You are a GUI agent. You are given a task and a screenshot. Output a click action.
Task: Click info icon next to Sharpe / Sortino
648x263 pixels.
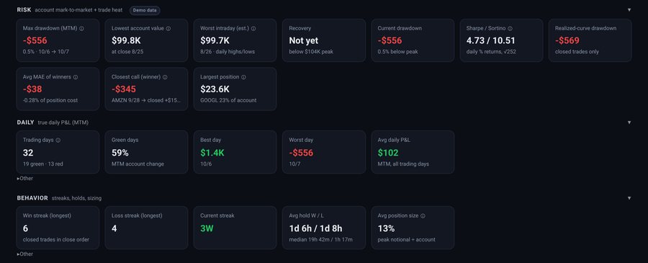[510, 29]
